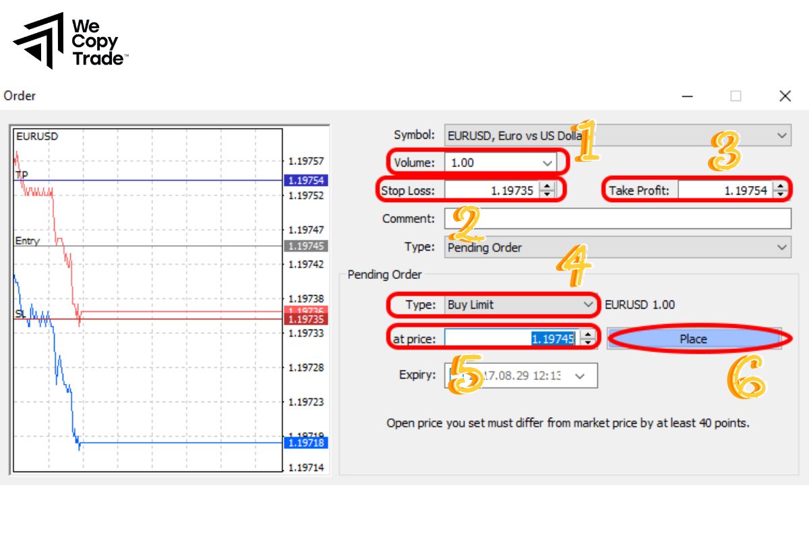Click the Take Profit decrement arrow
The image size is (809, 539).
coord(781,194)
